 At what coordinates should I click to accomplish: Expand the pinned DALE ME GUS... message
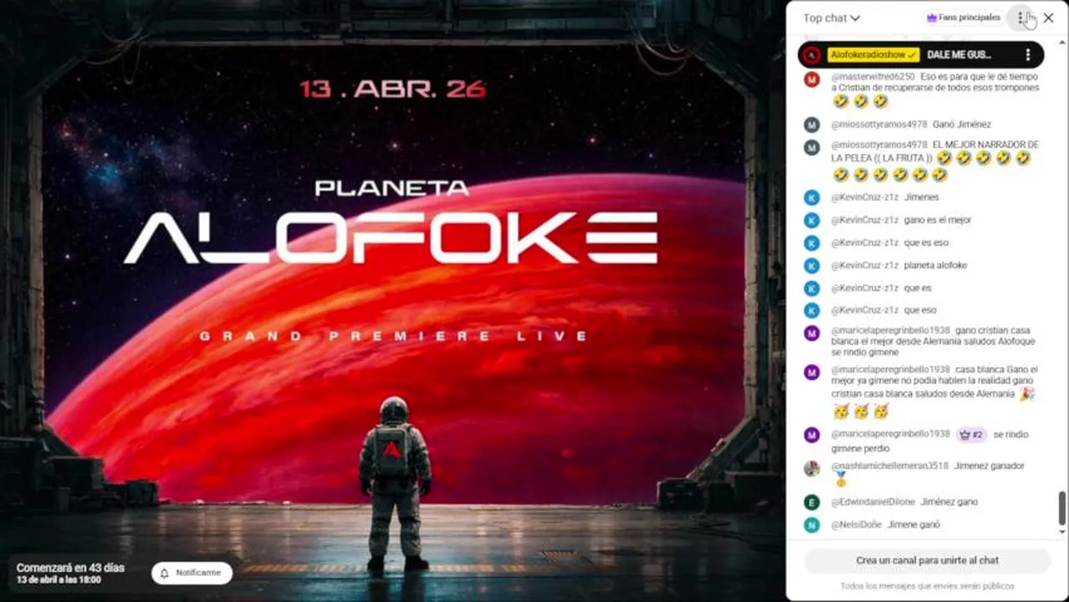(959, 54)
